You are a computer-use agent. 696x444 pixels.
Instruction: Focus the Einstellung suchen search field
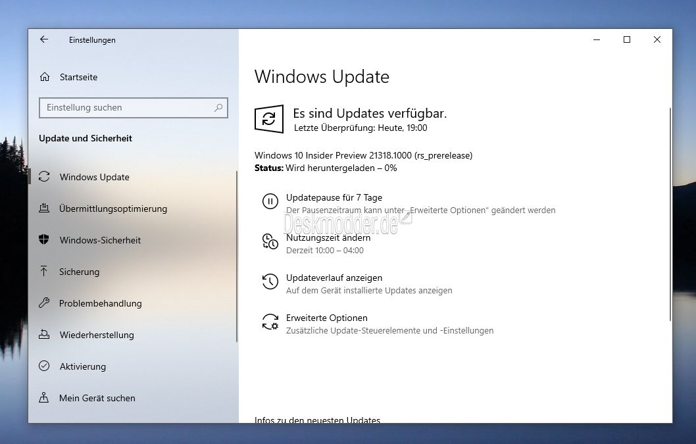coord(133,107)
